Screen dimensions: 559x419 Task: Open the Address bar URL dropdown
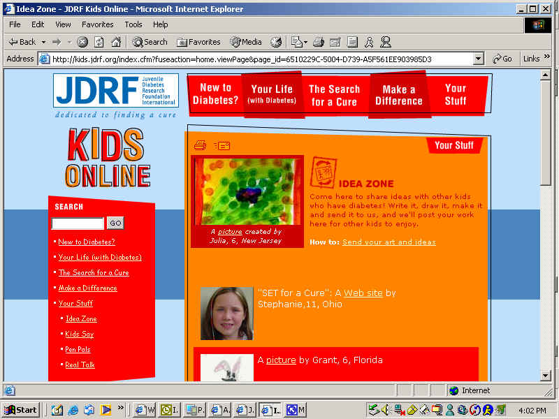point(479,59)
